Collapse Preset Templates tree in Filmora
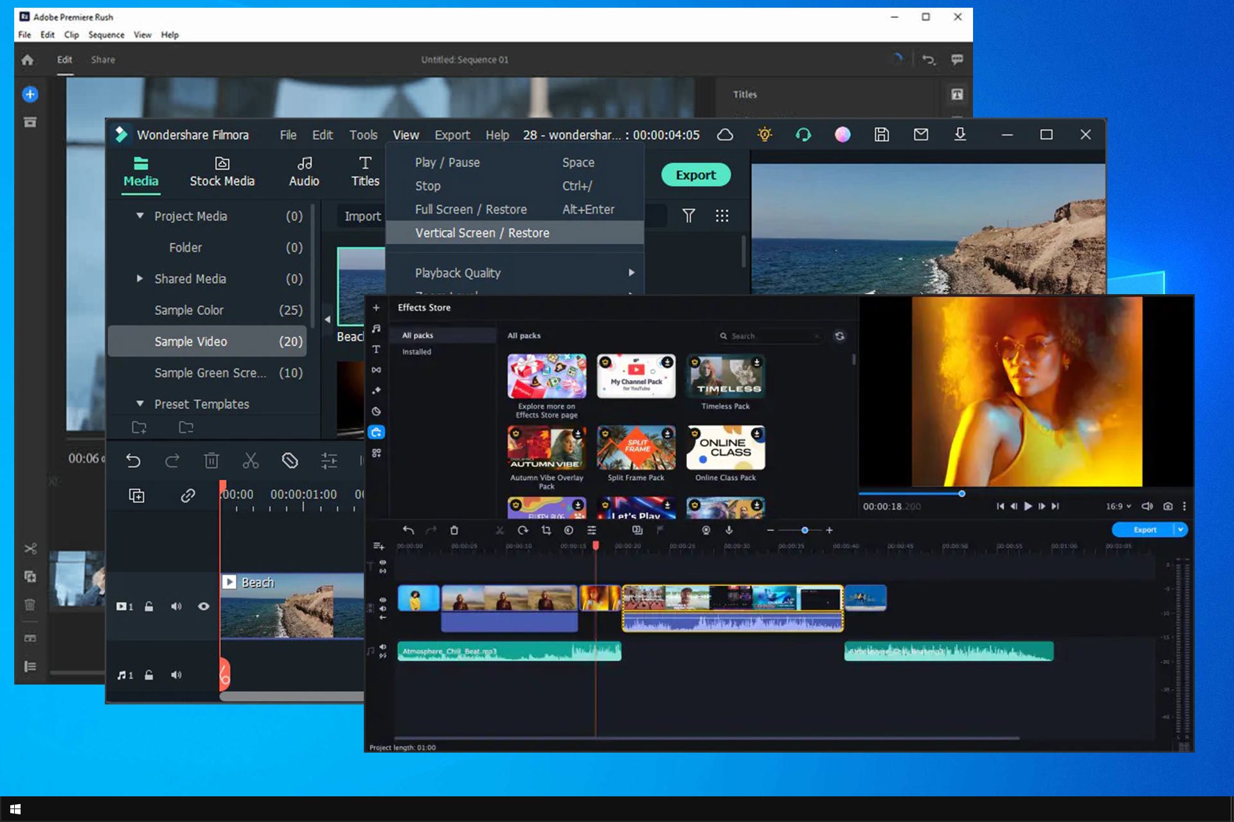The image size is (1234, 822). (139, 404)
